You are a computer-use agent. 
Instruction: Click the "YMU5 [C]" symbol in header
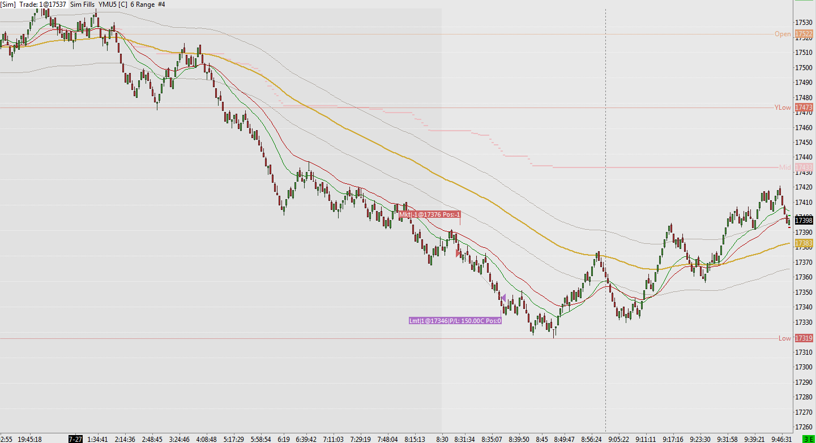coord(113,4)
